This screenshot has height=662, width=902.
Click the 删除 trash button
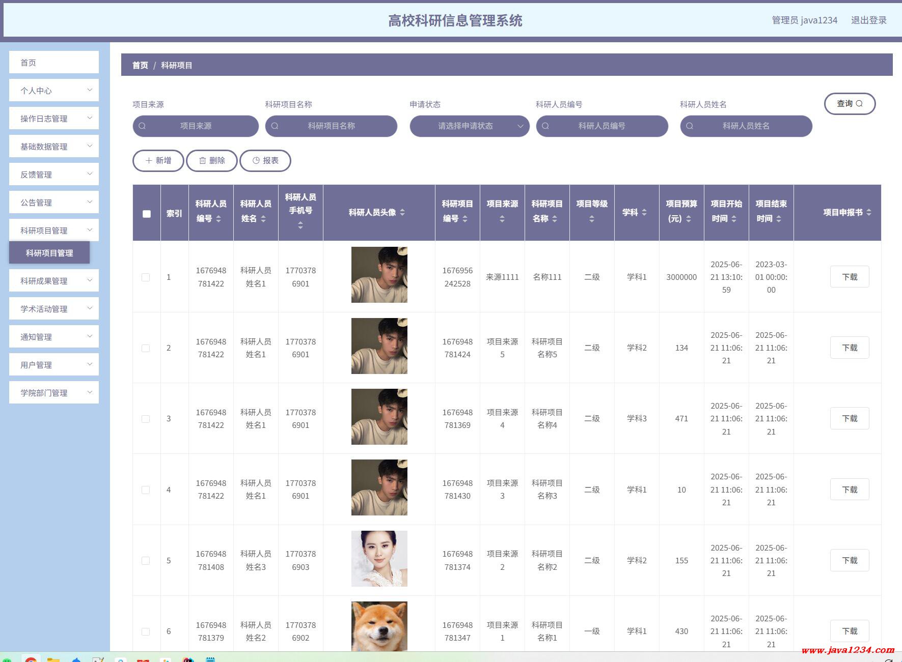[212, 161]
